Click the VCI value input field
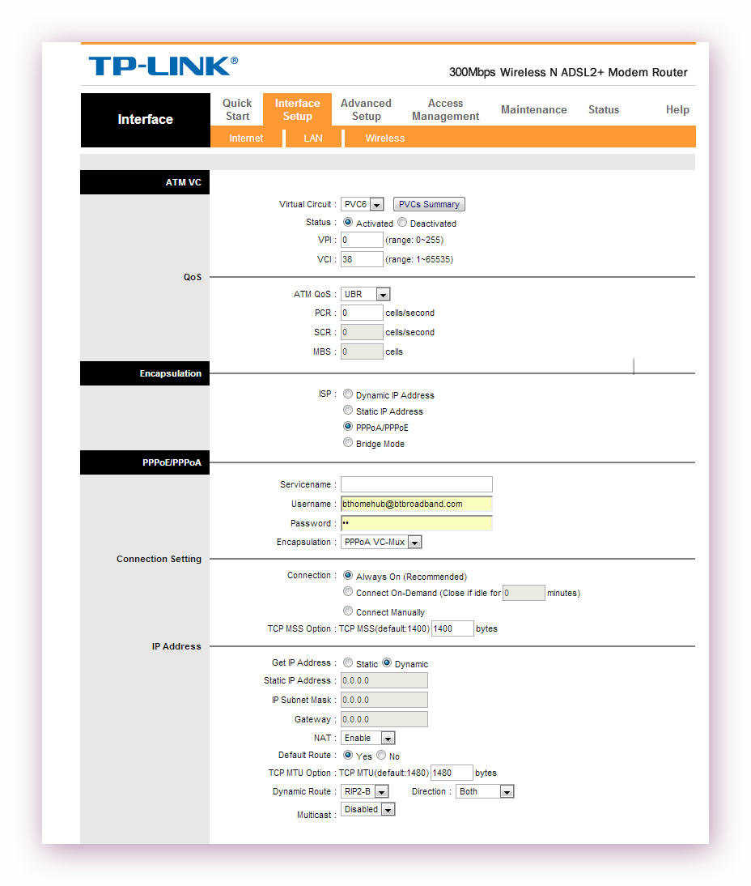Viewport: 751px width, 886px height. click(362, 259)
